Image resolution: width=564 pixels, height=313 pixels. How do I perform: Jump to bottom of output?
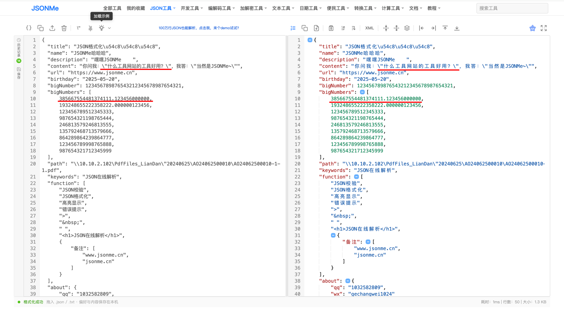[457, 28]
